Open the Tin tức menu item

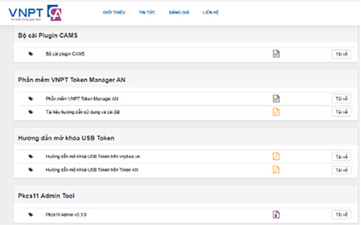[x=147, y=12]
